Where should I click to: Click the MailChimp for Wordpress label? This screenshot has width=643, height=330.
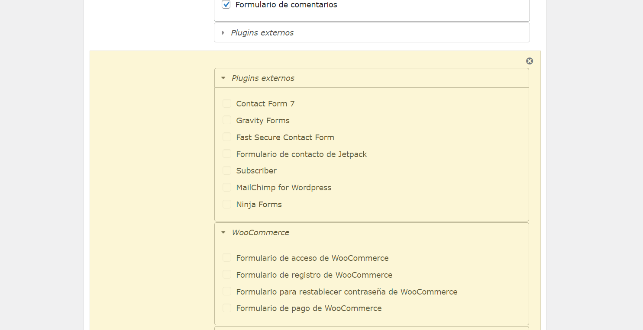284,188
